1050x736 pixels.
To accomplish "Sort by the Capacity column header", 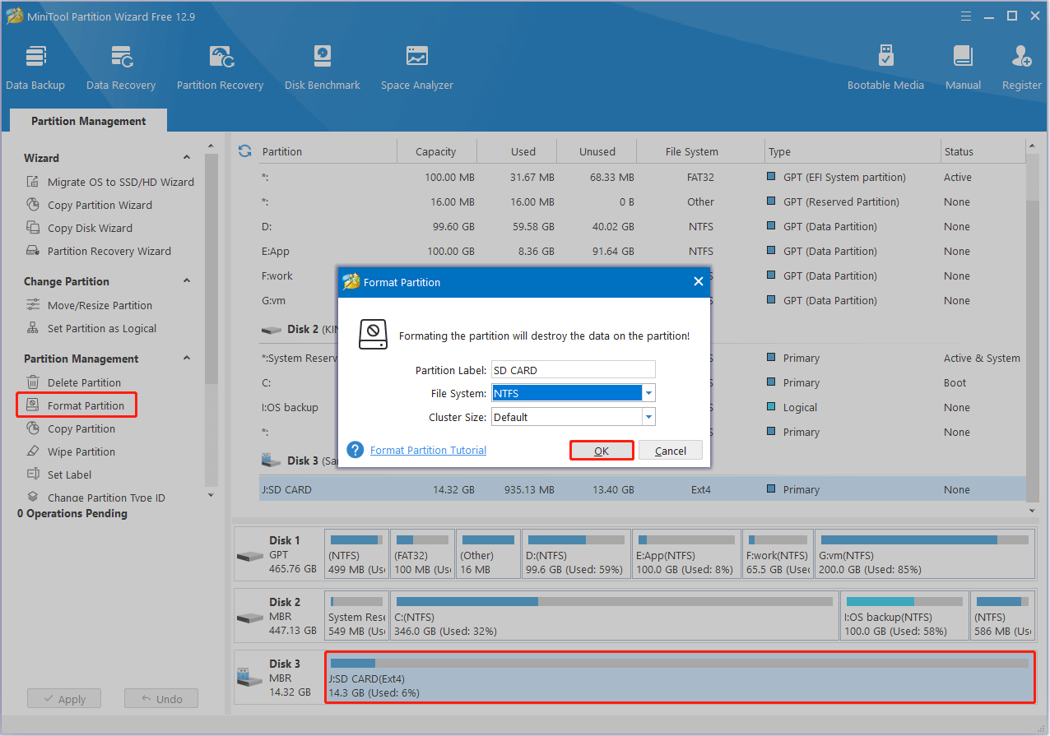I will (435, 151).
